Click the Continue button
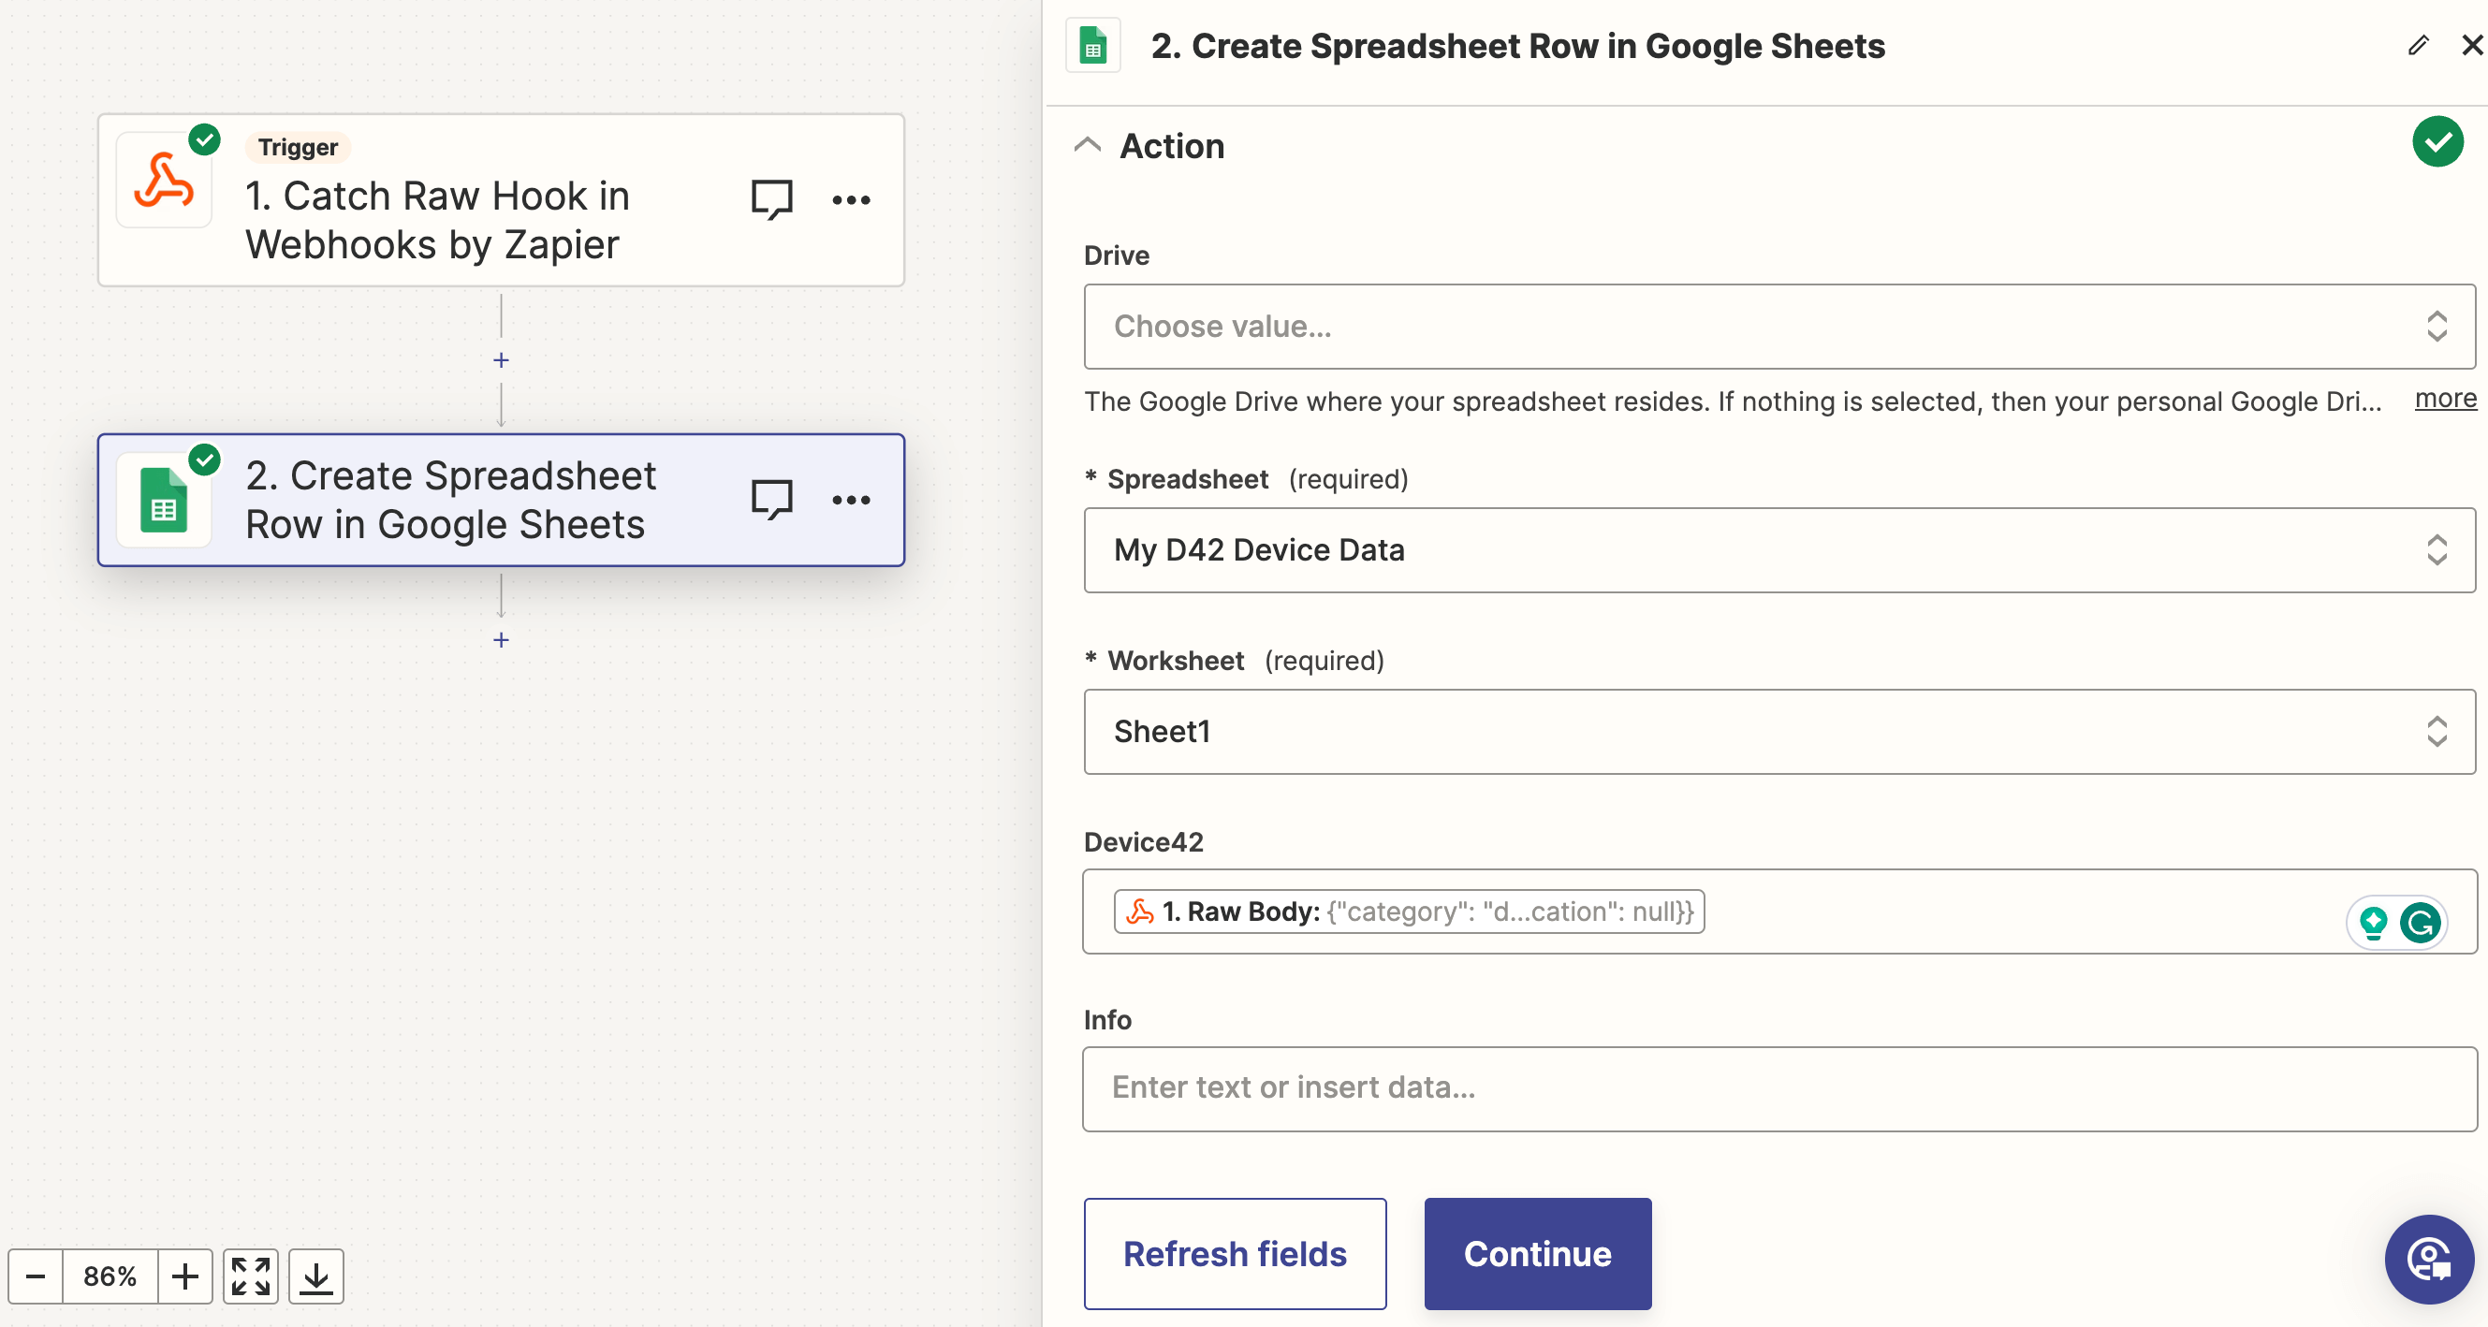2488x1327 pixels. tap(1537, 1254)
